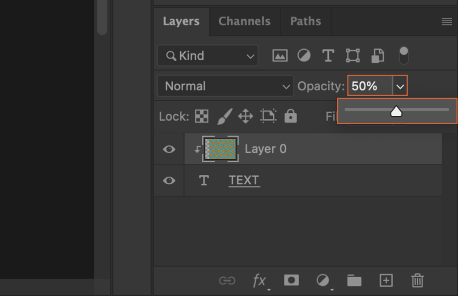The height and width of the screenshot is (296, 458).
Task: Filter for shape layers
Action: 352,55
